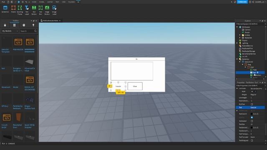The height and width of the screenshot is (150, 267).
Task: Select the Players service in Explorer
Action: coord(244,40)
